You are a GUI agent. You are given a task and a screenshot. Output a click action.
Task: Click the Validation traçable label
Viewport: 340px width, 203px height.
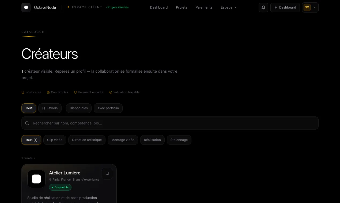point(126,92)
